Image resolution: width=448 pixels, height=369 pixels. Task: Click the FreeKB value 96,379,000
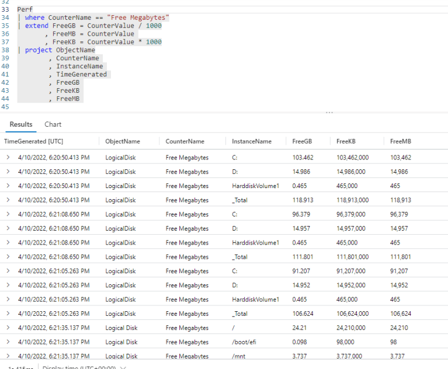pos(350,214)
